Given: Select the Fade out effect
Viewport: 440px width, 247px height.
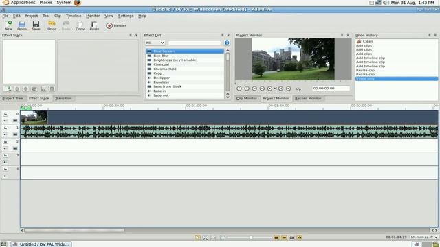Looking at the screenshot, I should pyautogui.click(x=185, y=95).
